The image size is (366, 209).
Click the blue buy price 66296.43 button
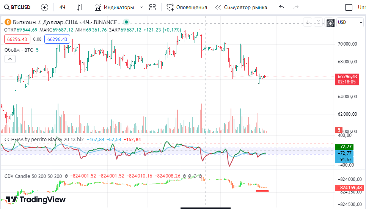pyautogui.click(x=57, y=39)
